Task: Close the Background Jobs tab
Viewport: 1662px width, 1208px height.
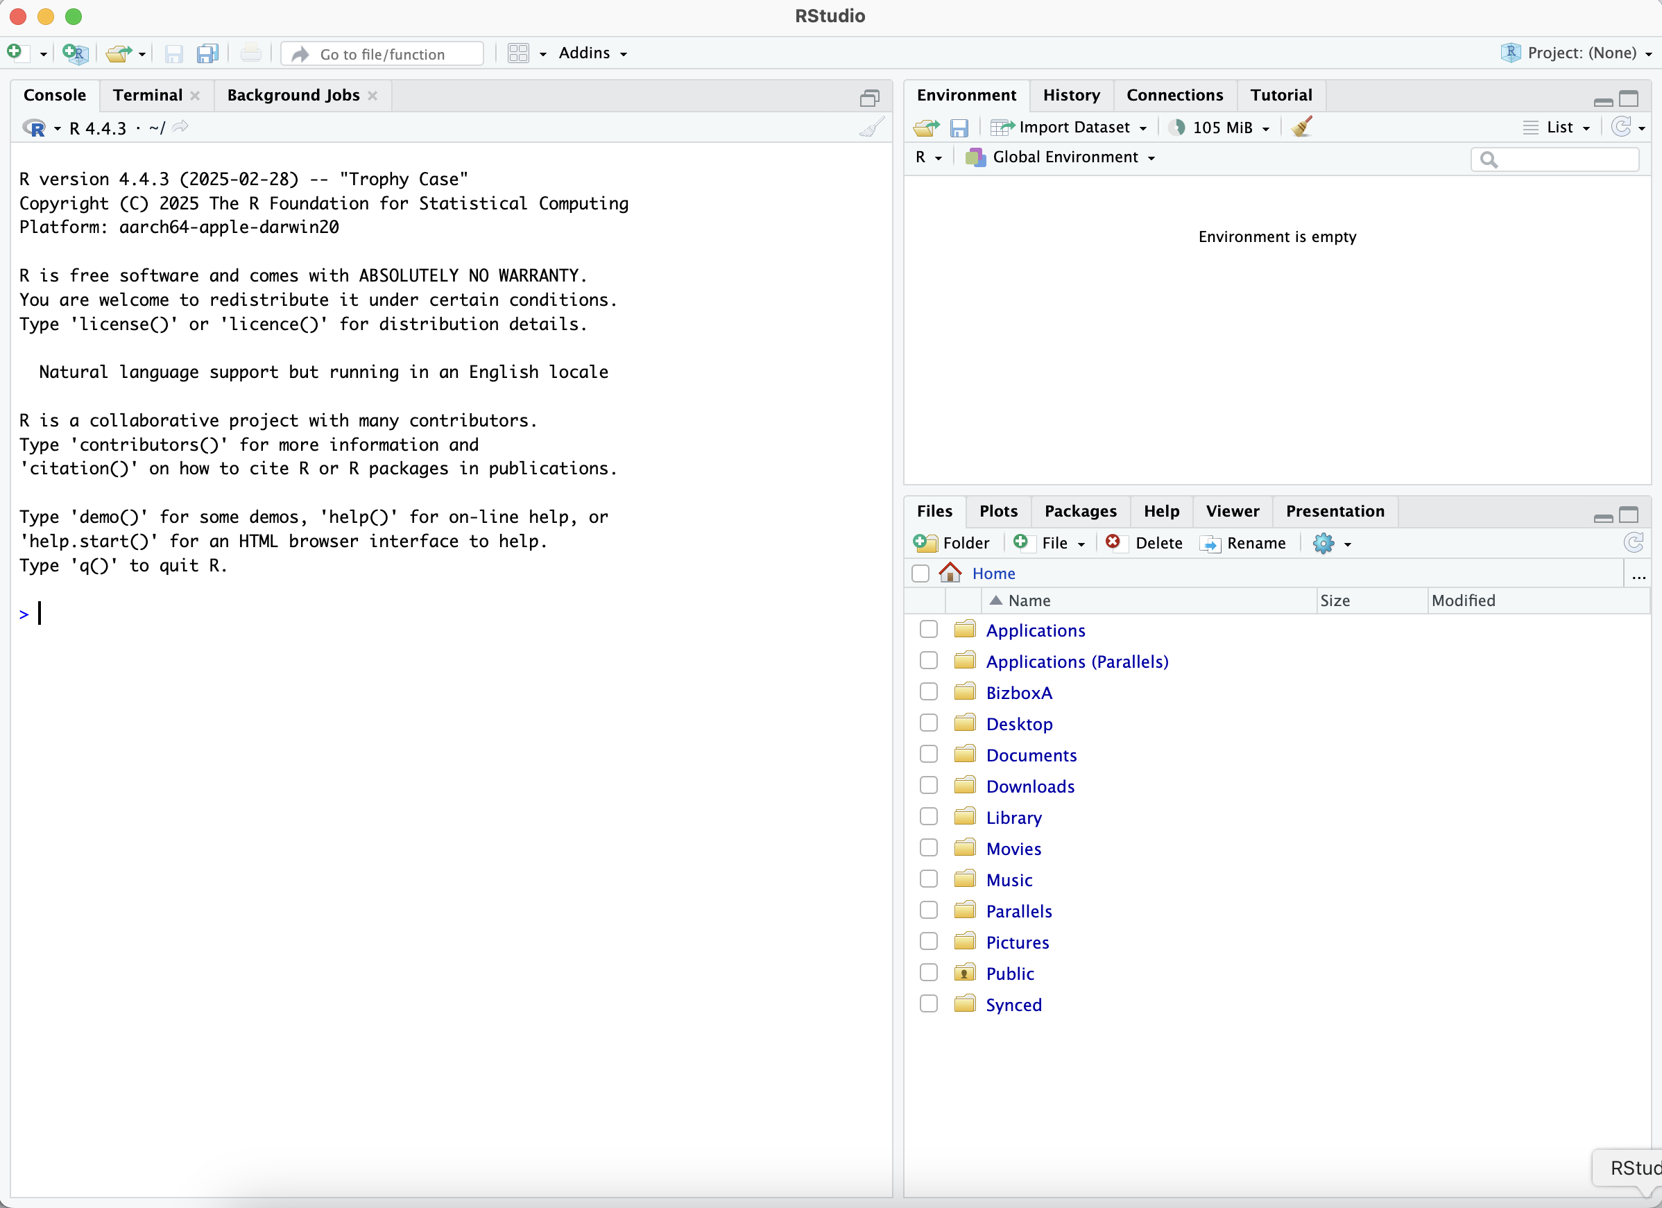Action: click(x=372, y=96)
